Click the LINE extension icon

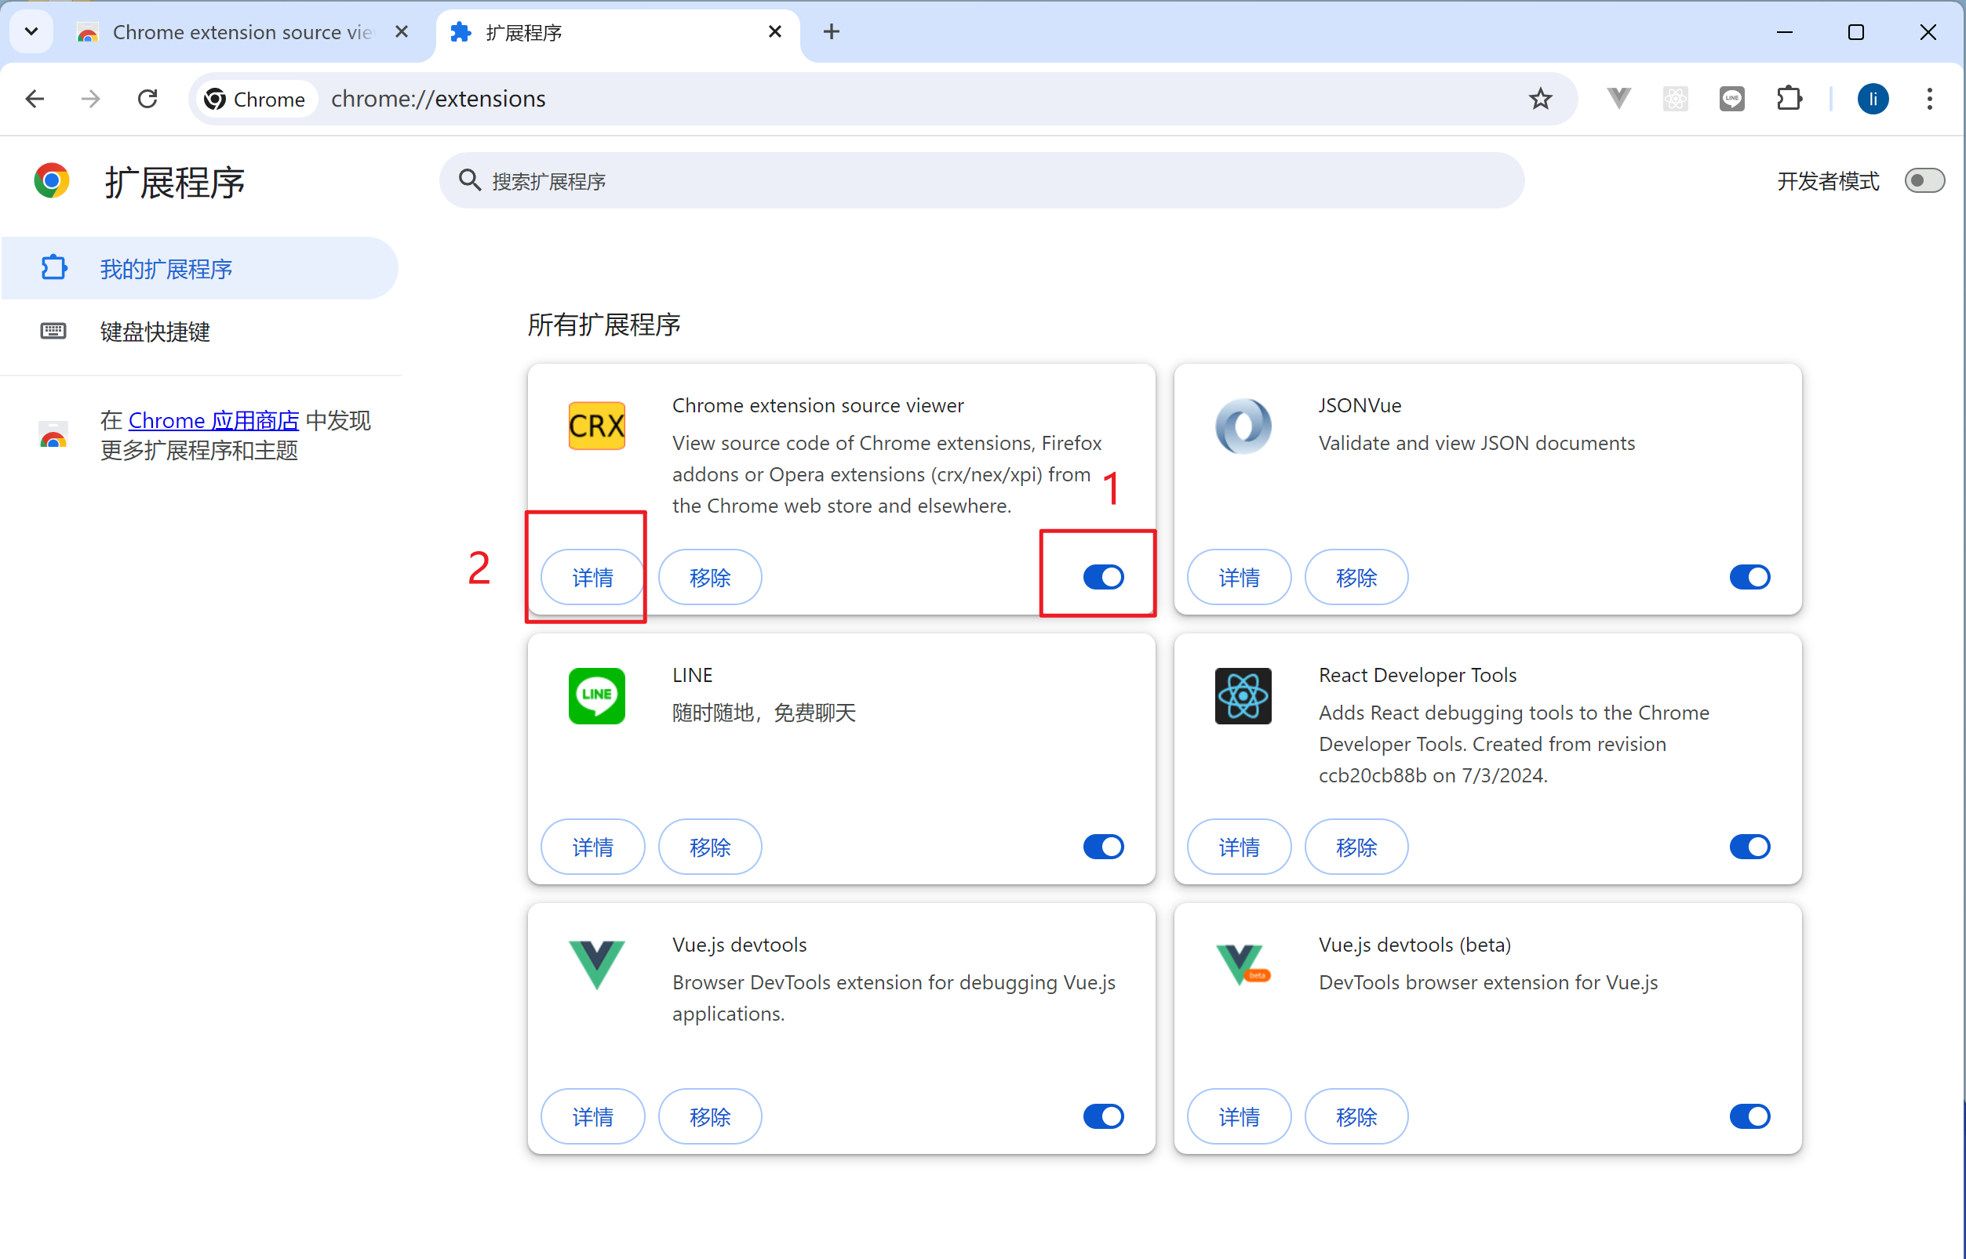click(x=596, y=695)
